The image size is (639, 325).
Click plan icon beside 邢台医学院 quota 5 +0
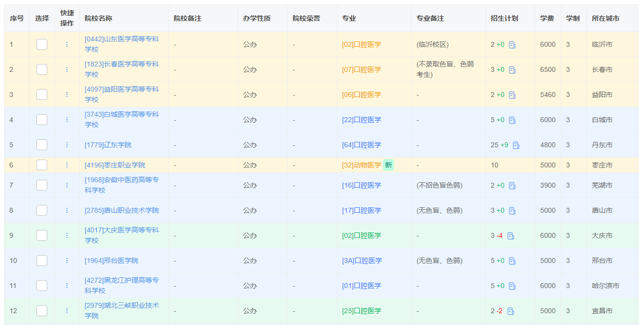click(511, 260)
